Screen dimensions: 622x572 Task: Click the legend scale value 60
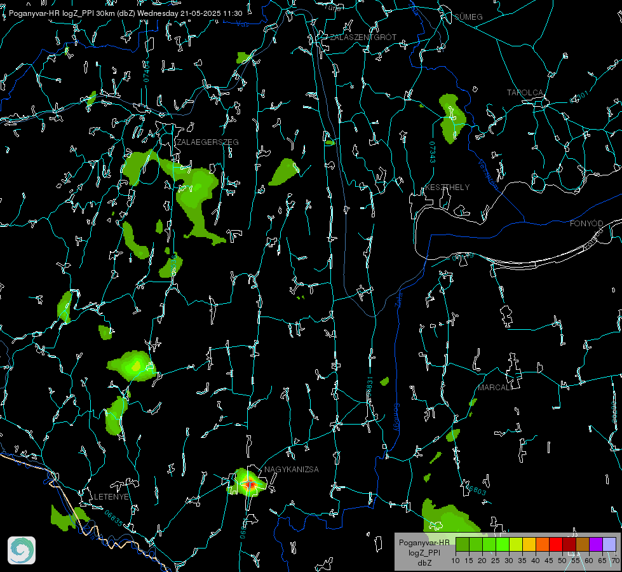pyautogui.click(x=589, y=561)
